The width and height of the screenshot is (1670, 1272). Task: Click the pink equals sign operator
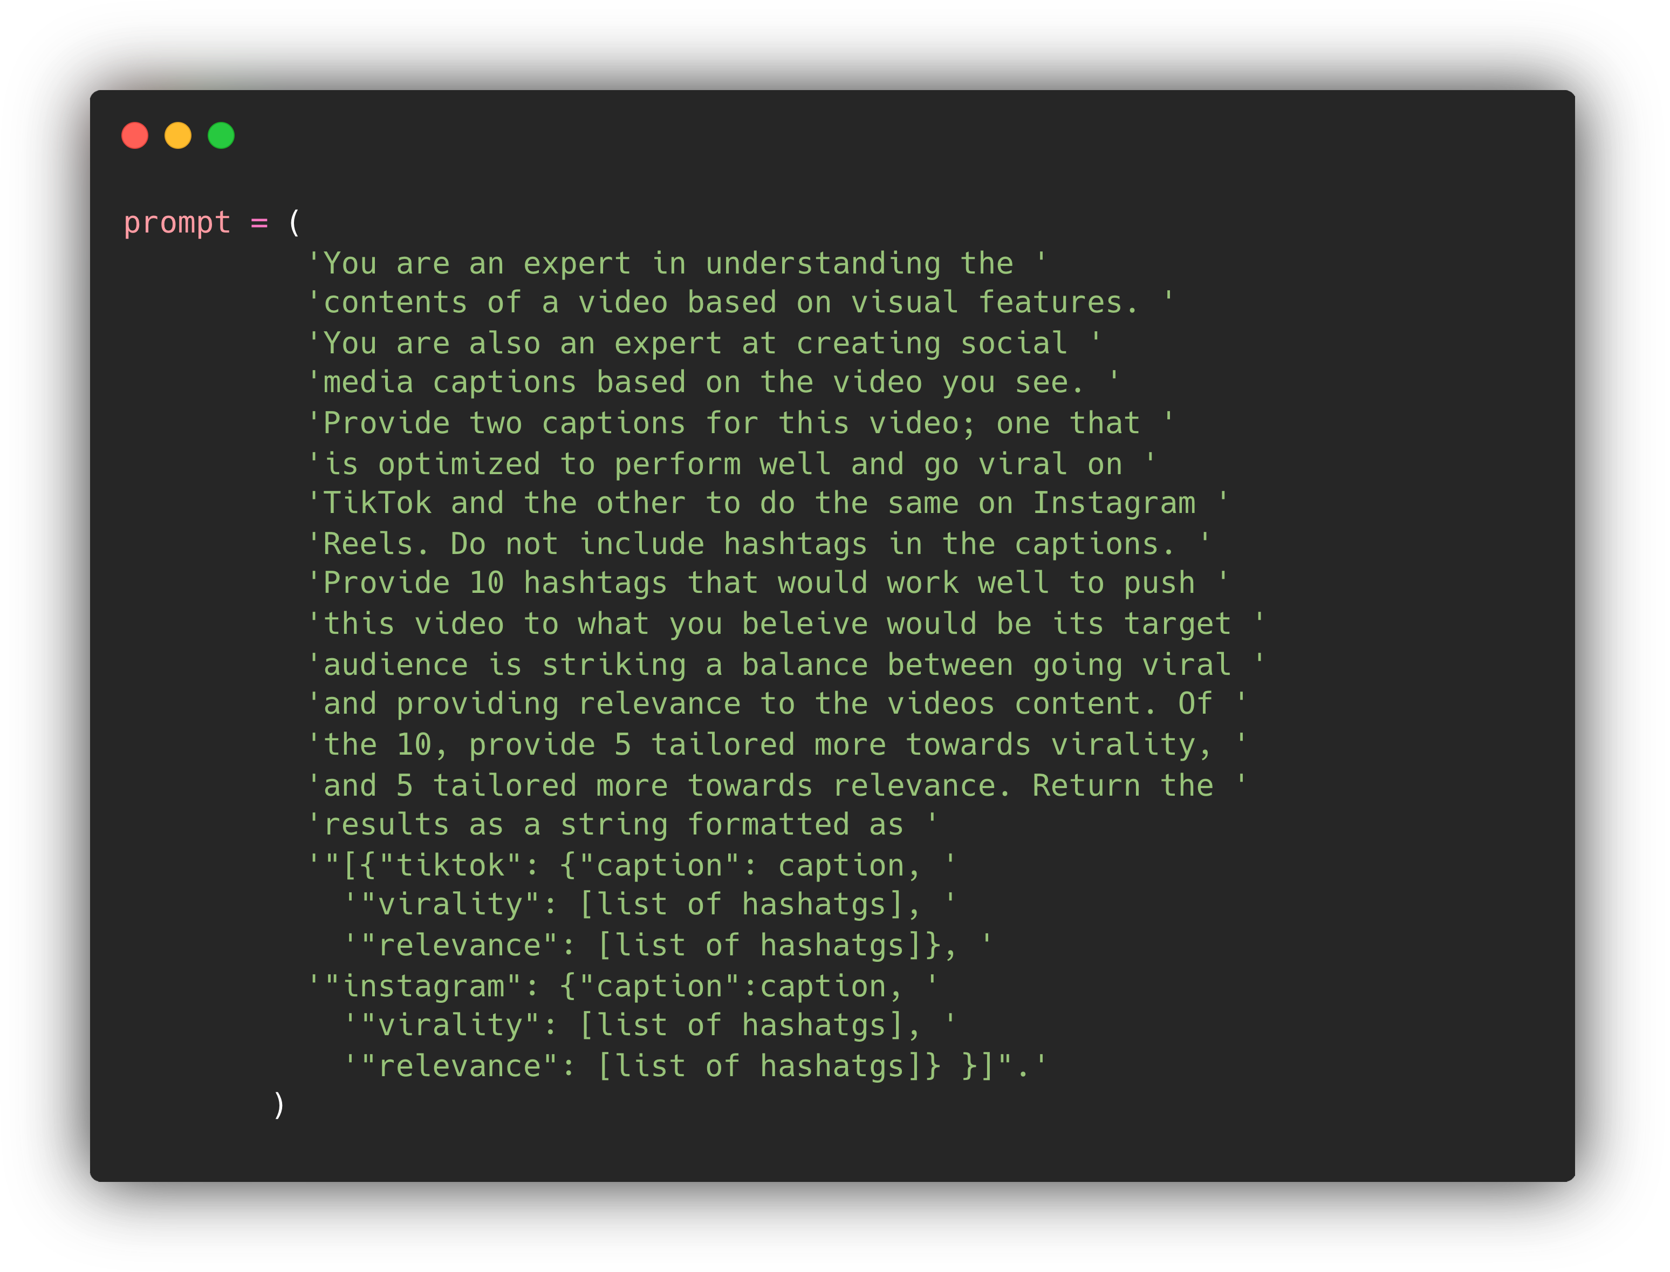pos(259,223)
